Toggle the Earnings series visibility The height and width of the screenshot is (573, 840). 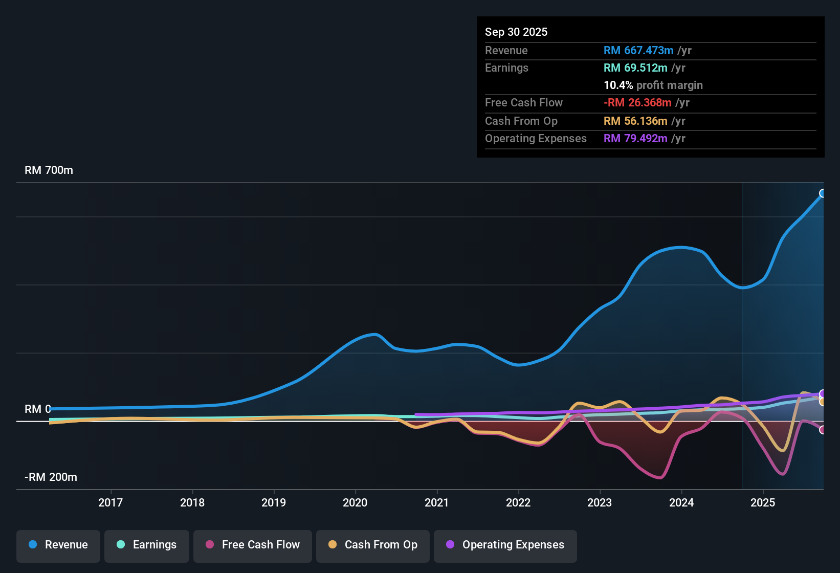146,545
